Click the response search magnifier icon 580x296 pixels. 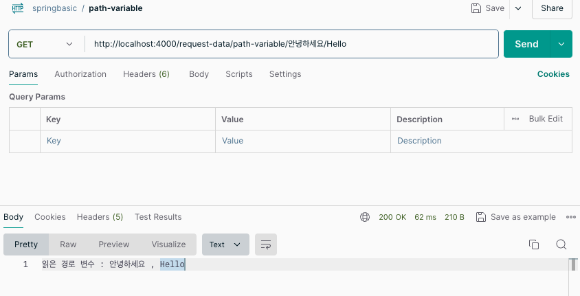click(x=561, y=244)
